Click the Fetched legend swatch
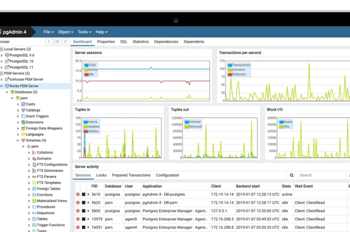 coord(187,122)
